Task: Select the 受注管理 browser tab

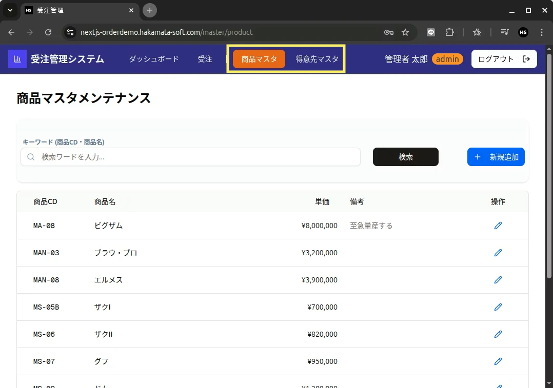Action: pos(80,10)
